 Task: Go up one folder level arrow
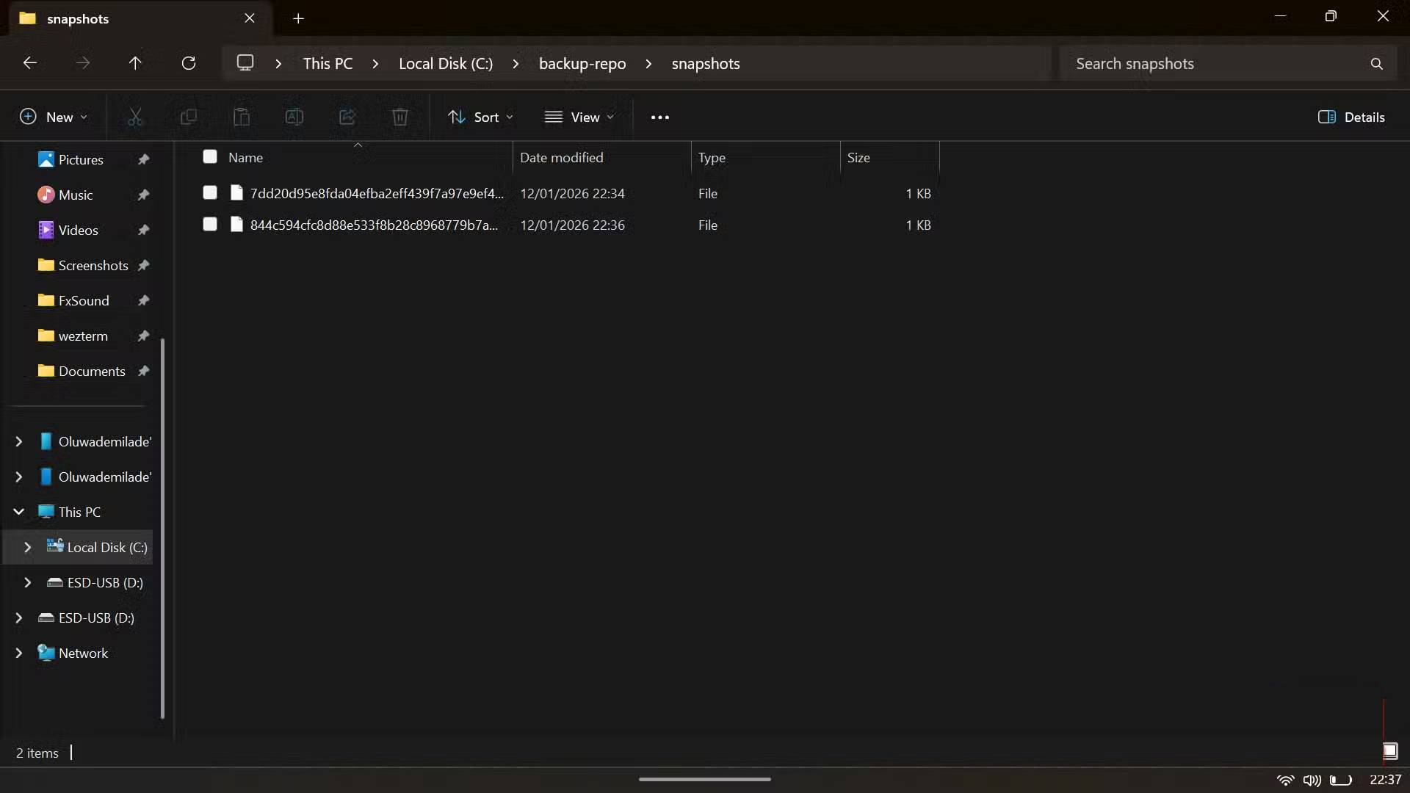[x=135, y=63]
